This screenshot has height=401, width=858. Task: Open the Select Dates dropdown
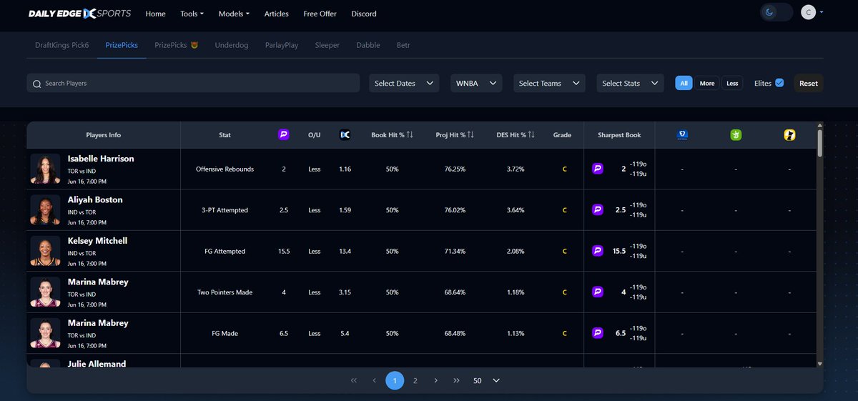click(x=404, y=83)
